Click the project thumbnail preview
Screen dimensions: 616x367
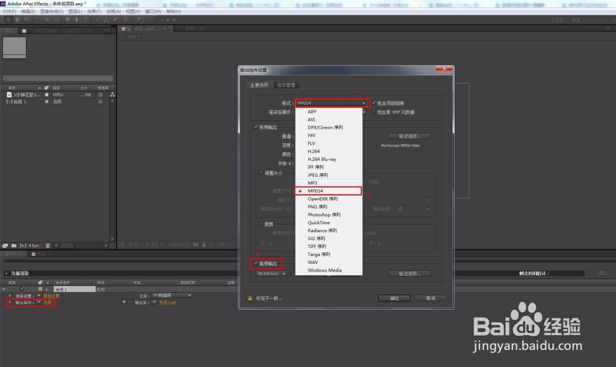15,47
